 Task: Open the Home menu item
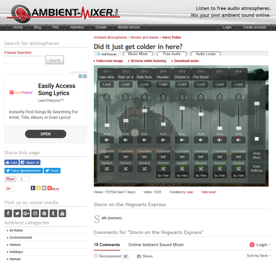tap(18, 27)
